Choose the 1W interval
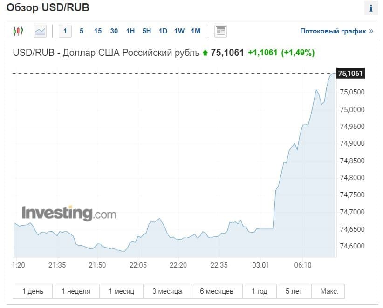The height and width of the screenshot is (308, 383). click(179, 31)
